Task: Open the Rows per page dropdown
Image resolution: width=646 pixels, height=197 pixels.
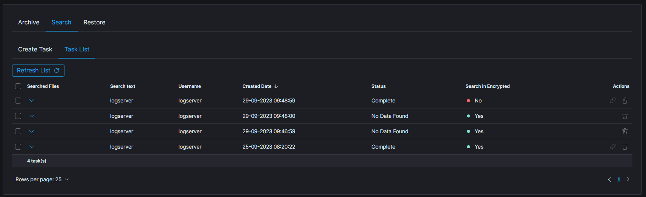Action: pyautogui.click(x=42, y=179)
